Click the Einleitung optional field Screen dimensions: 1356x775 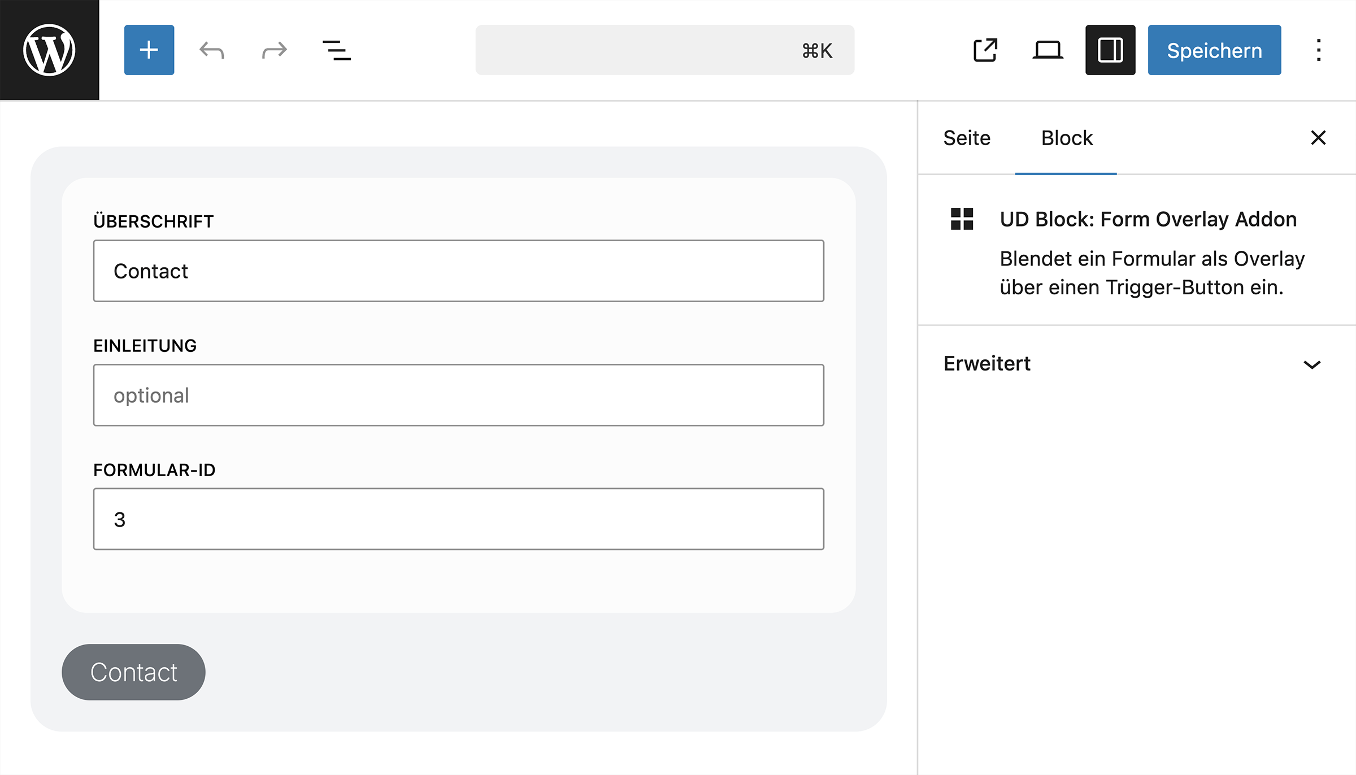458,395
